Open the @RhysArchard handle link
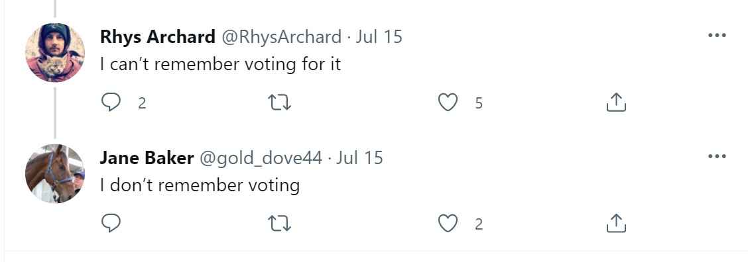This screenshot has width=748, height=262. (x=280, y=36)
